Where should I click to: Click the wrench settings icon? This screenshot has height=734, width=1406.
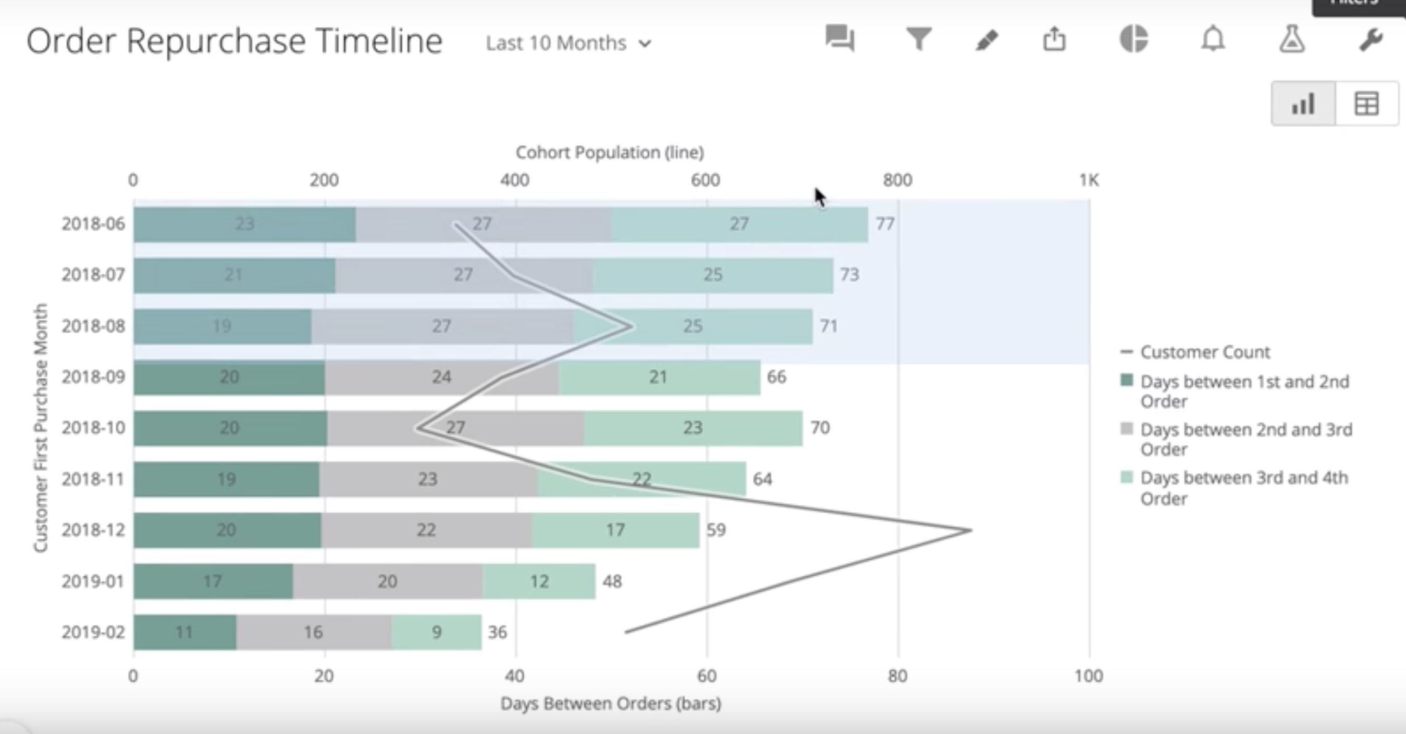(1371, 40)
